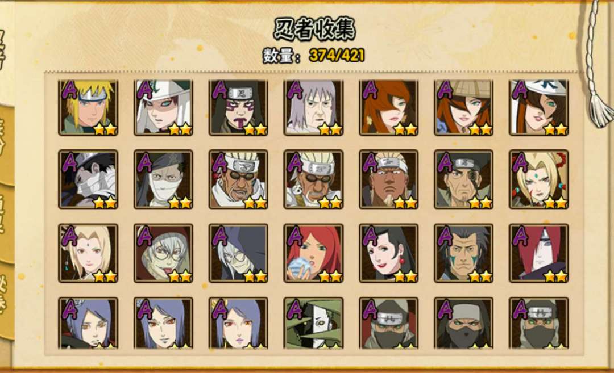The height and width of the screenshot is (373, 614).
Task: Select the auburn-haired ninja wearing straw hat
Action: click(x=464, y=107)
